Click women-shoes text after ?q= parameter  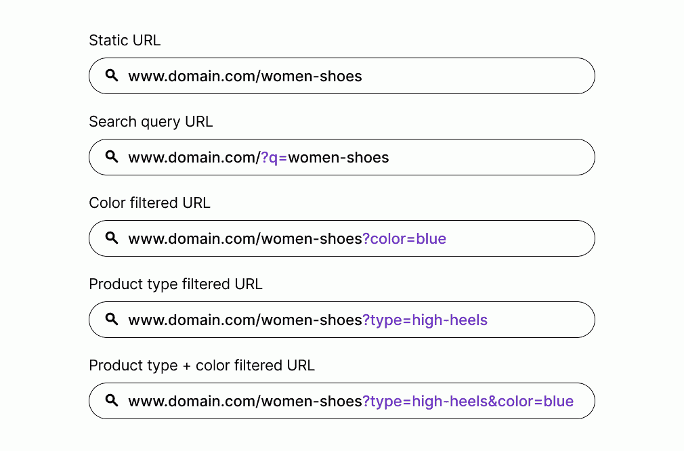coord(339,158)
